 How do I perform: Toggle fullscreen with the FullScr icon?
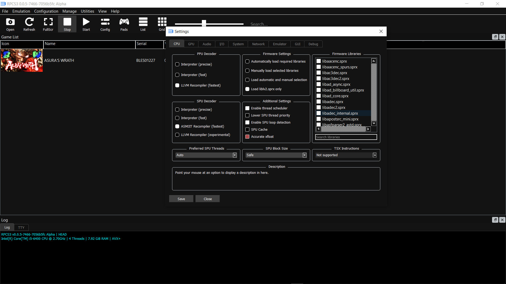pyautogui.click(x=48, y=24)
